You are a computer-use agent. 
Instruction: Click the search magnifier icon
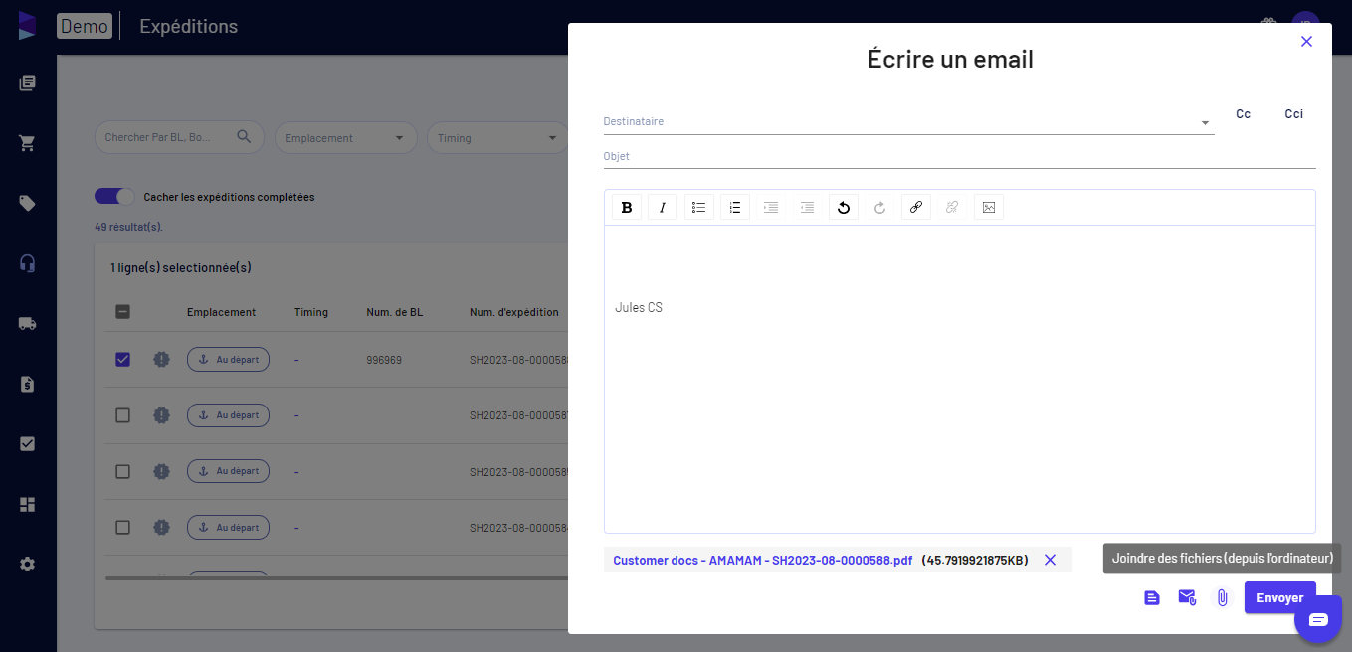(244, 137)
